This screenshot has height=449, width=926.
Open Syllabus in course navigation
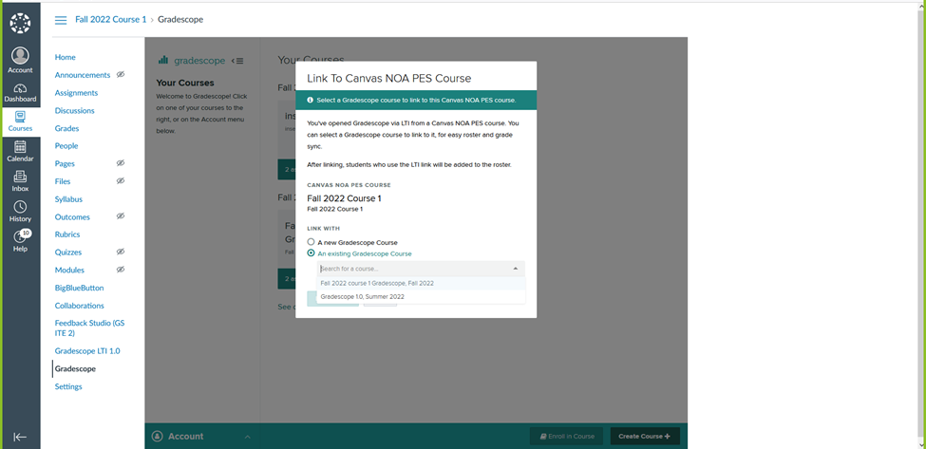68,198
